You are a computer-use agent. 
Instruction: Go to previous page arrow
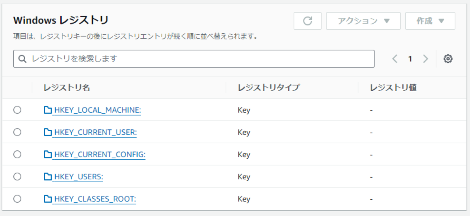pyautogui.click(x=395, y=59)
